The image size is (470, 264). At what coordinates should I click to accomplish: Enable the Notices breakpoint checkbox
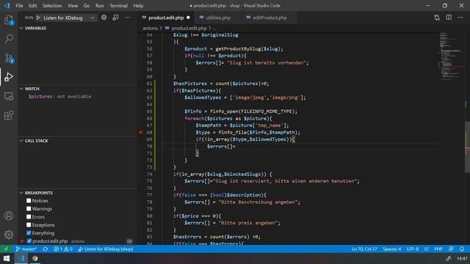click(29, 200)
